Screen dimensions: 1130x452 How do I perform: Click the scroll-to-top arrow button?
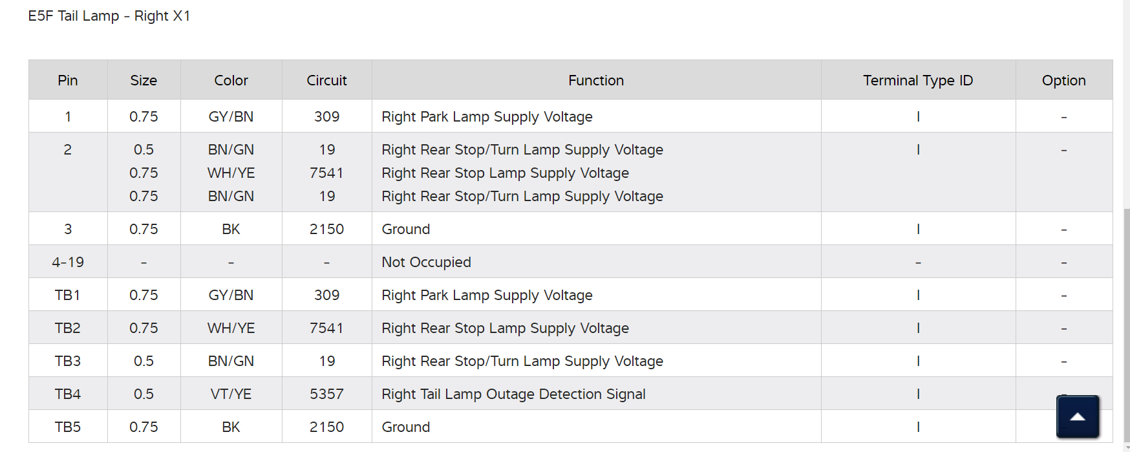pyautogui.click(x=1078, y=416)
